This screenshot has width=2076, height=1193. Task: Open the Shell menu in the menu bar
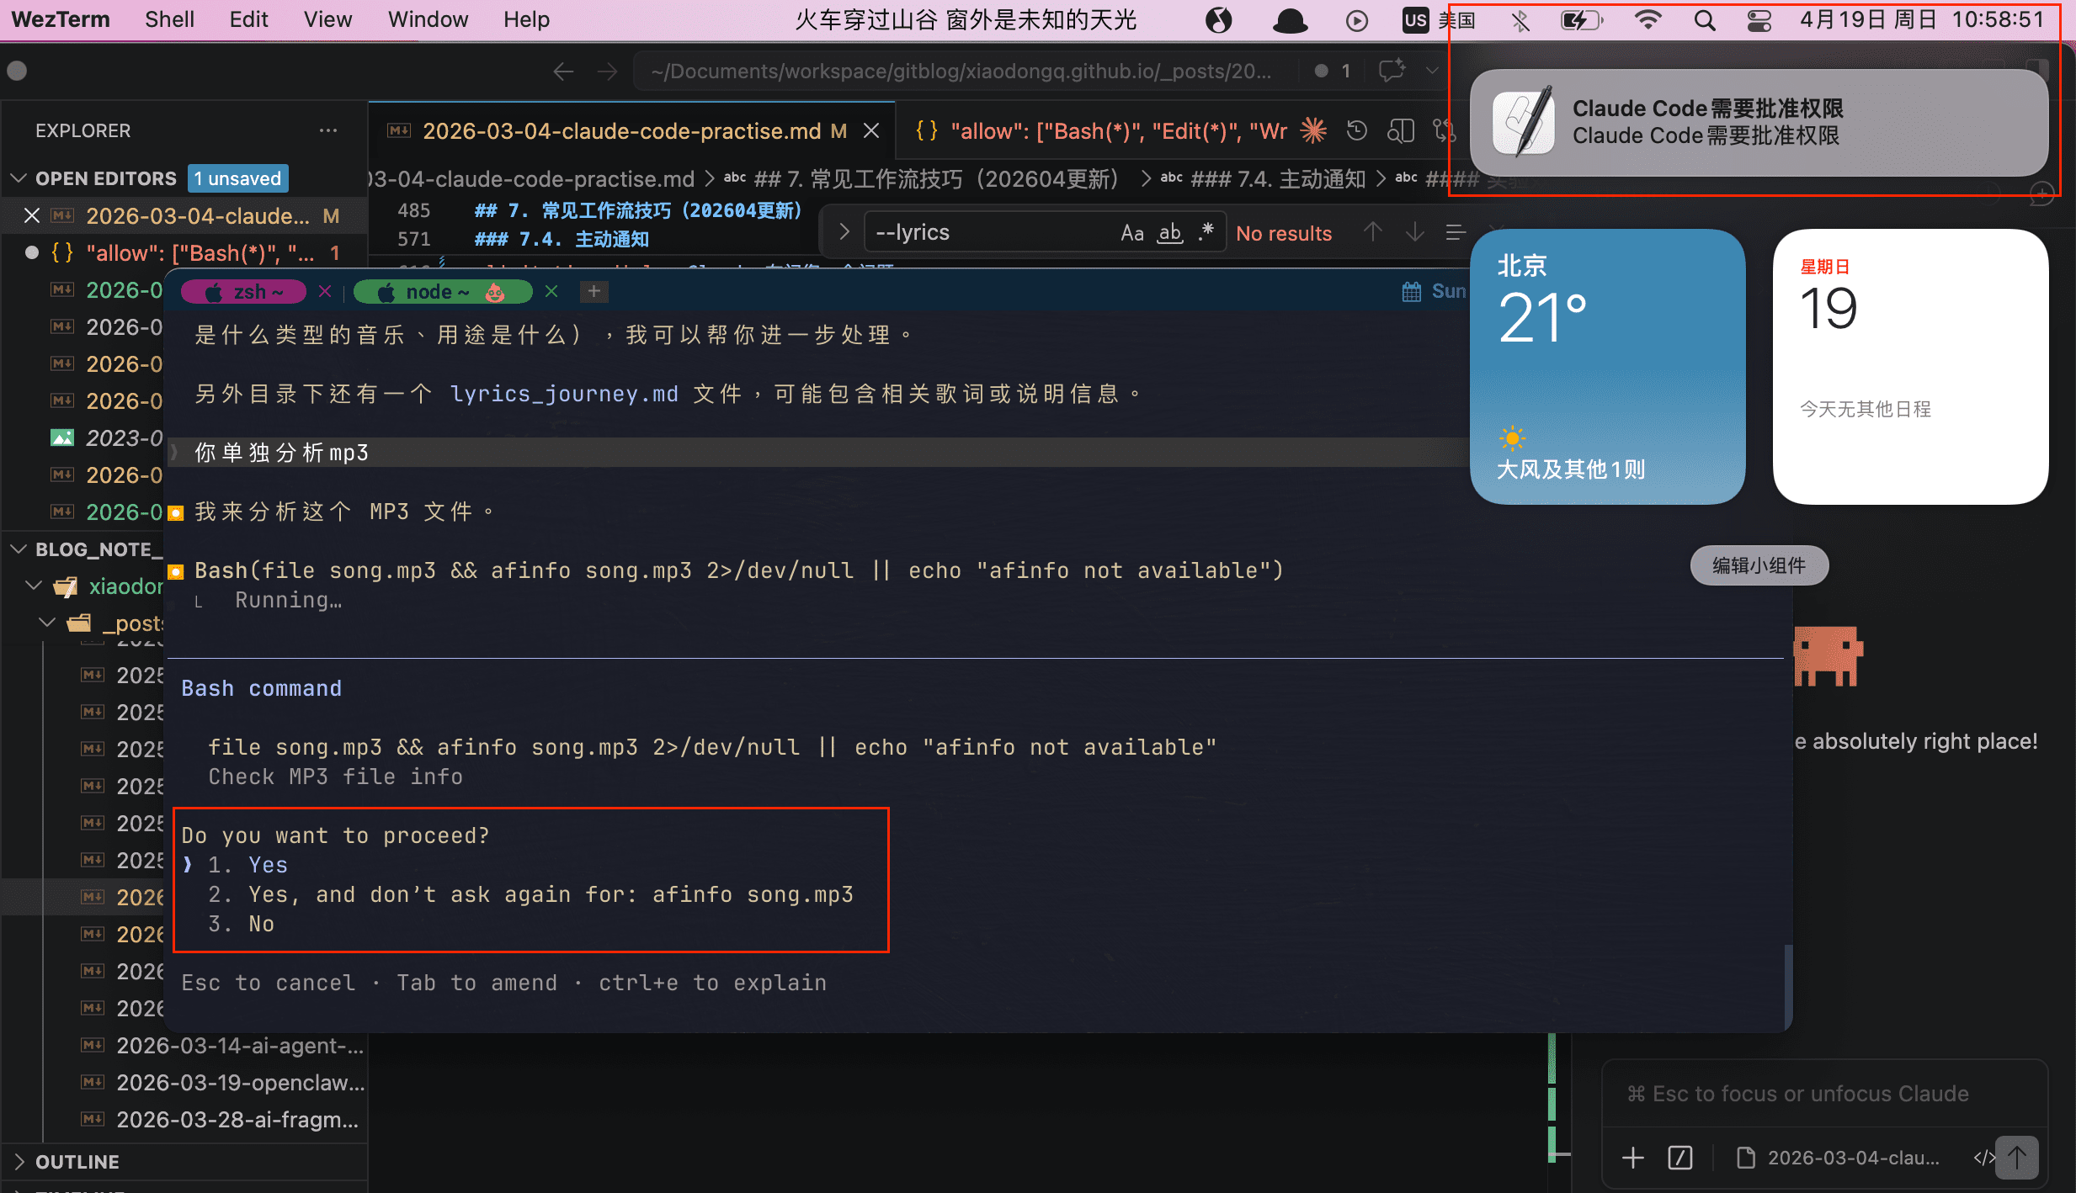point(169,20)
